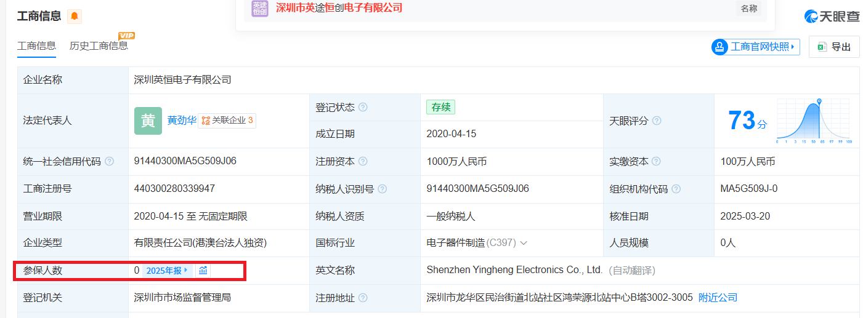Open legal representative 黄劲华 link
Image resolution: width=863 pixels, height=318 pixels.
pos(182,121)
